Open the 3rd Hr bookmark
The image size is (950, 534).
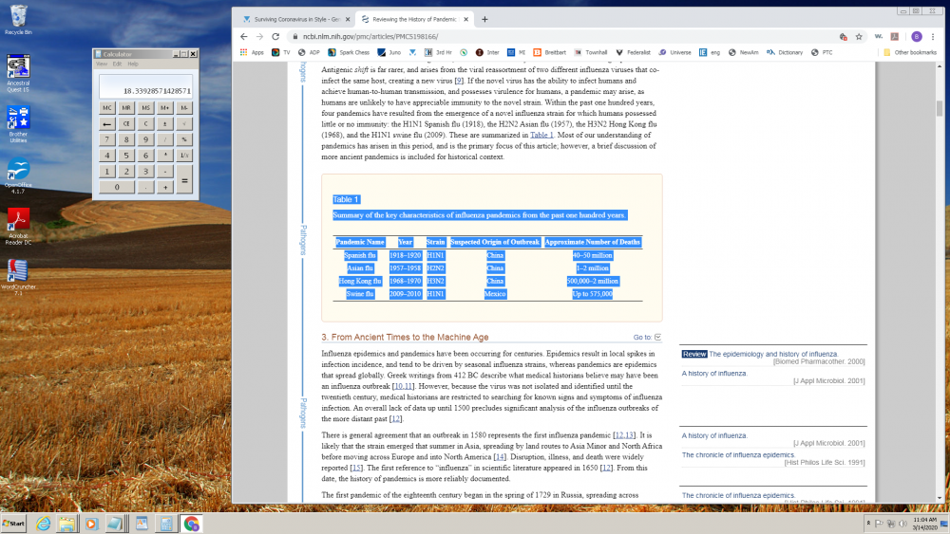[x=438, y=52]
